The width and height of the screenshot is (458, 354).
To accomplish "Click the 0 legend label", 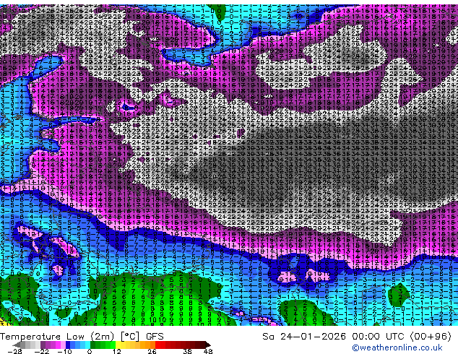I will [x=90, y=351].
